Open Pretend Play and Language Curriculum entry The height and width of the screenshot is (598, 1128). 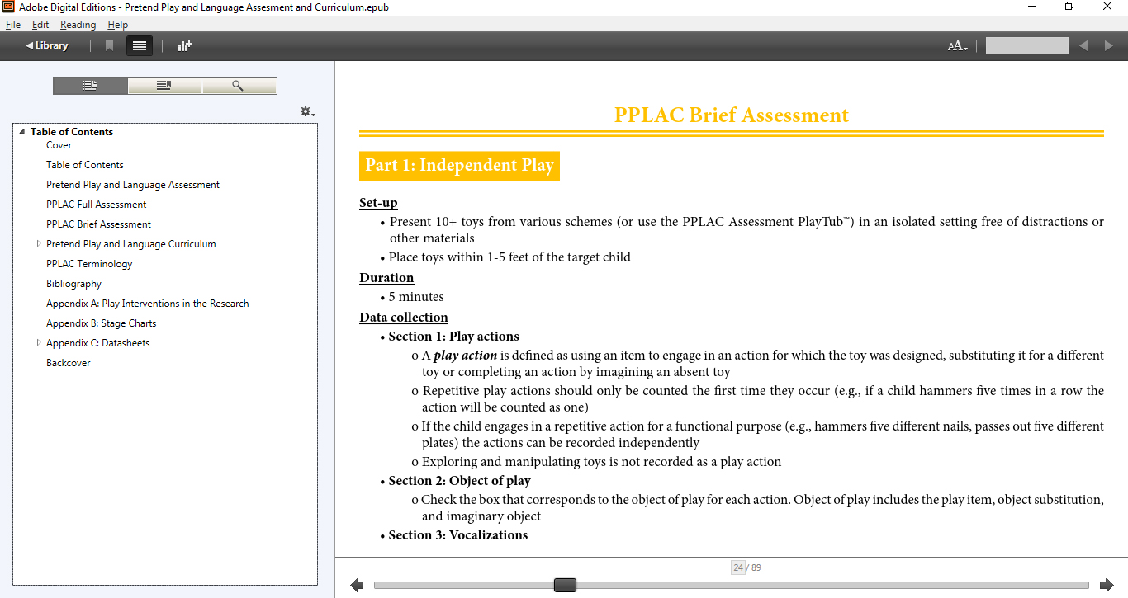pos(131,244)
